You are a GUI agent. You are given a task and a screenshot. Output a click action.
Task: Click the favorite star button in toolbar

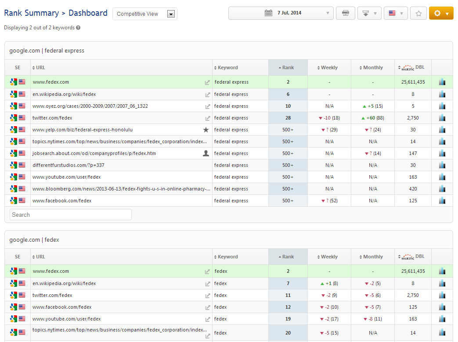[x=418, y=14]
